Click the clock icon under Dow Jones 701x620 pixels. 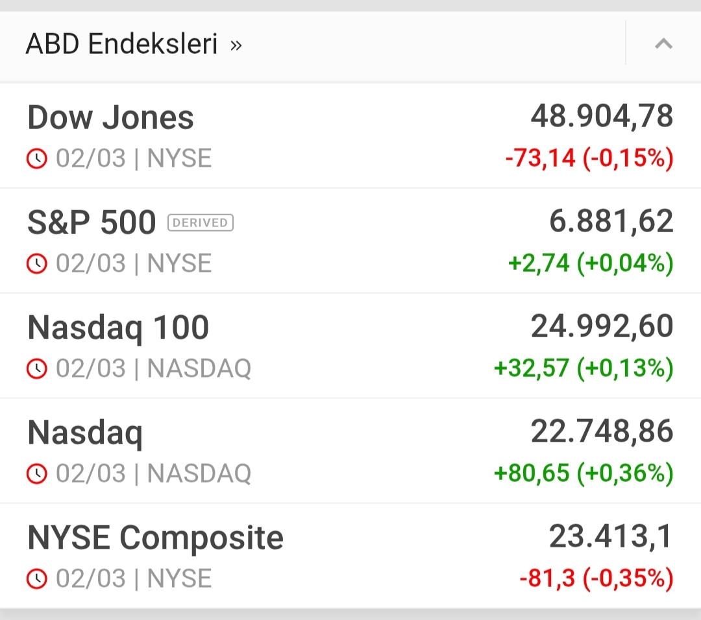(37, 158)
